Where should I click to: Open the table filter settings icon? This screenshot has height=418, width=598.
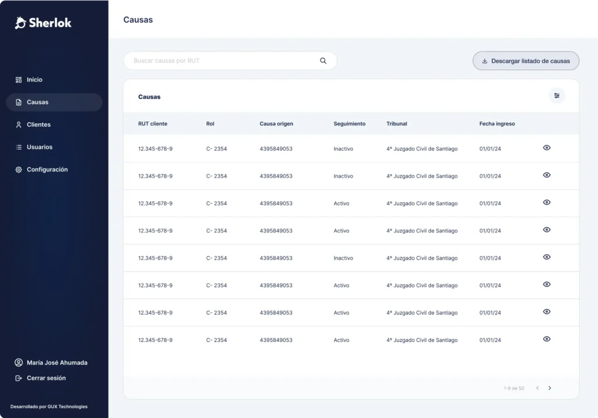click(557, 96)
